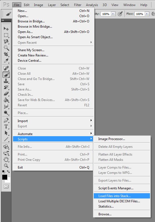This screenshot has width=155, height=222.
Task: Swap foreground and background colors
Action: pyautogui.click(x=9, y=171)
